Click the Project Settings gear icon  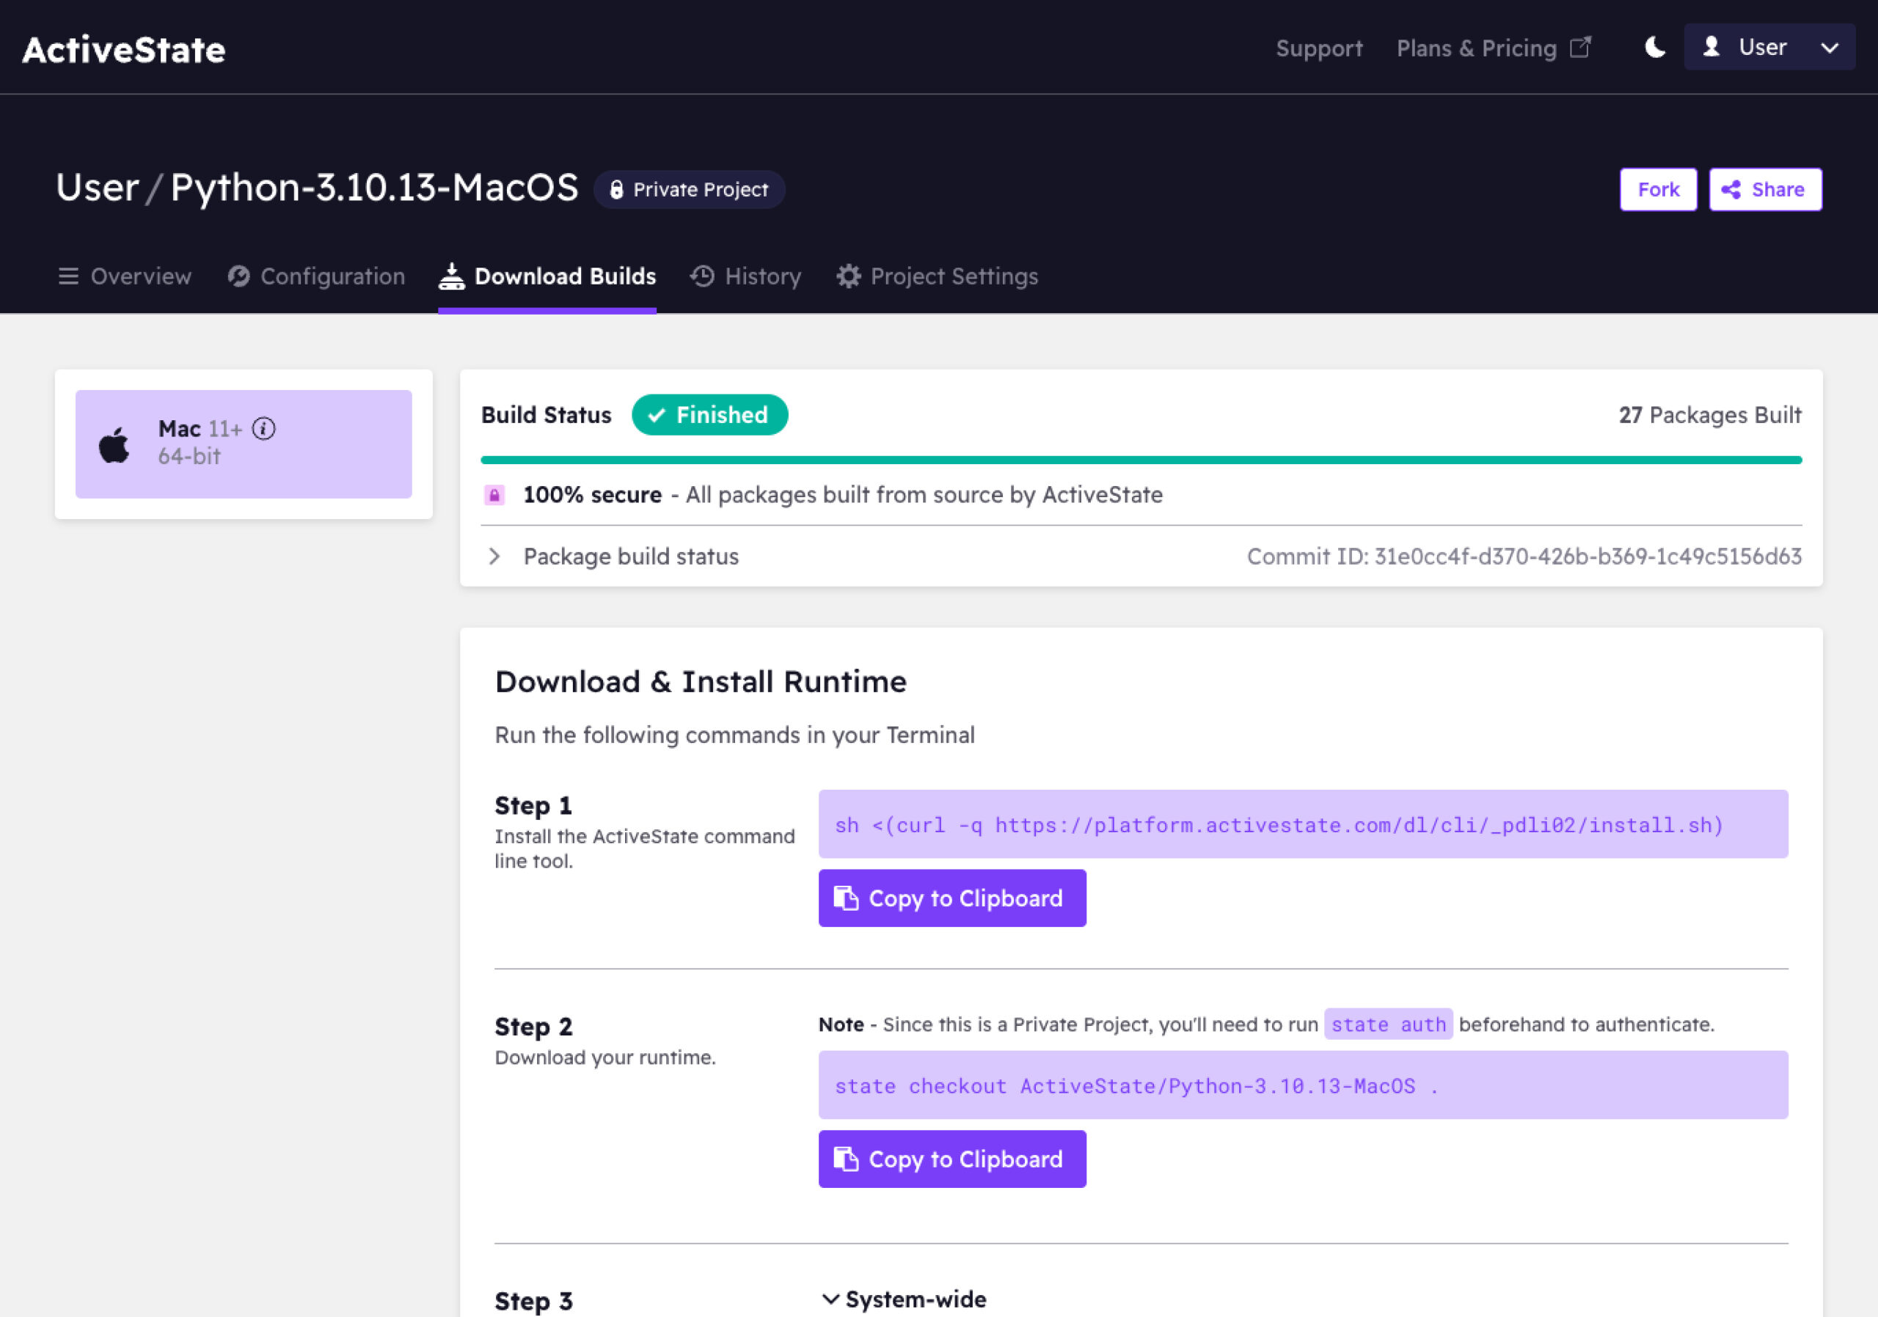tap(848, 276)
